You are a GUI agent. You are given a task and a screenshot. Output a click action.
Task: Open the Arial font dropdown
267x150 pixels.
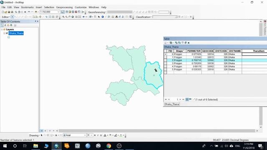click(x=85, y=135)
